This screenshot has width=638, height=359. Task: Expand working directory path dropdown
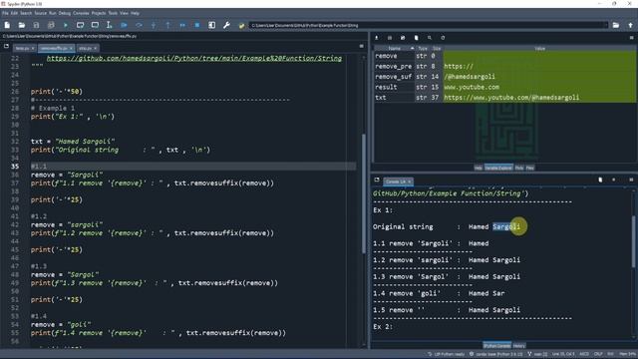point(606,25)
